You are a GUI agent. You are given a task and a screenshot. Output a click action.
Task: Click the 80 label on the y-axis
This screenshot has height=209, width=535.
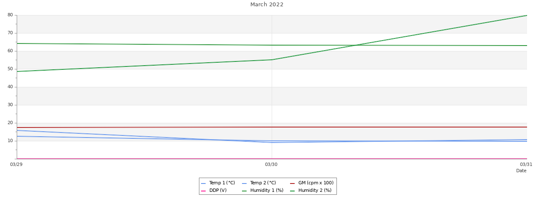(x=10, y=15)
